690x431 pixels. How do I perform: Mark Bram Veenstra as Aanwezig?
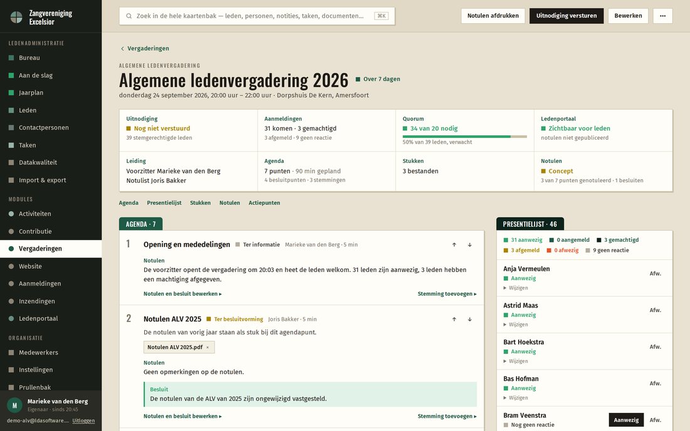[626, 420]
